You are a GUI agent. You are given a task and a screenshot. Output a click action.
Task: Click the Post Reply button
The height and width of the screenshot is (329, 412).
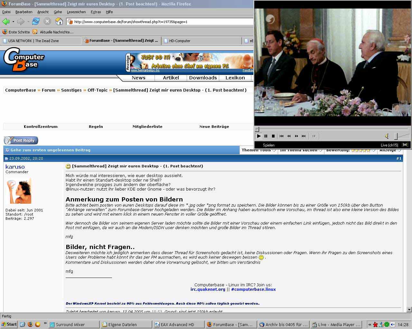[21, 140]
